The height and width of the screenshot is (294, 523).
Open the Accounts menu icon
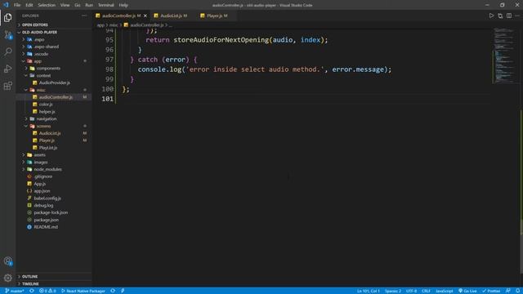pyautogui.click(x=7, y=261)
